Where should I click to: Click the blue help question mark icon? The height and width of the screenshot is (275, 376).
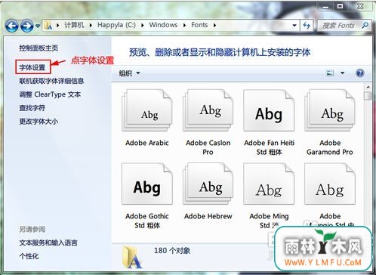360,73
